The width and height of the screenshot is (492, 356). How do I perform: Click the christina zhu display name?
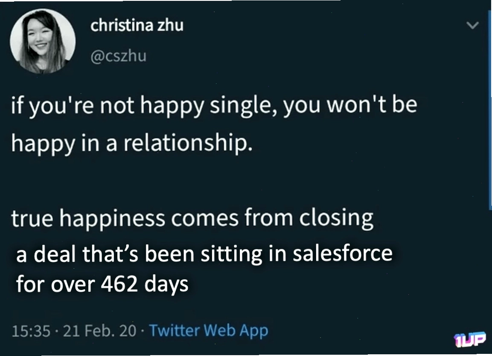(137, 25)
